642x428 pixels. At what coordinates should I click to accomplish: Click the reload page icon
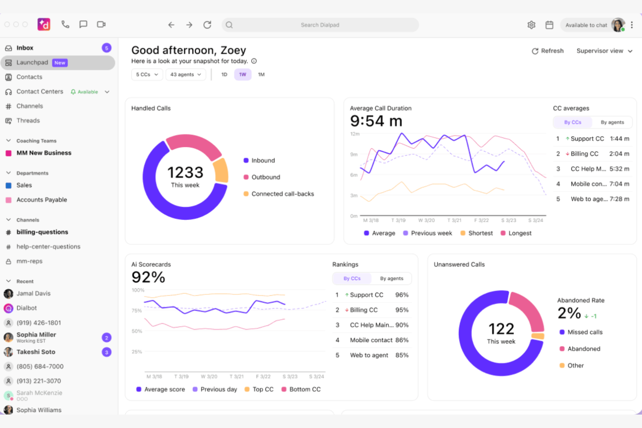tap(207, 25)
